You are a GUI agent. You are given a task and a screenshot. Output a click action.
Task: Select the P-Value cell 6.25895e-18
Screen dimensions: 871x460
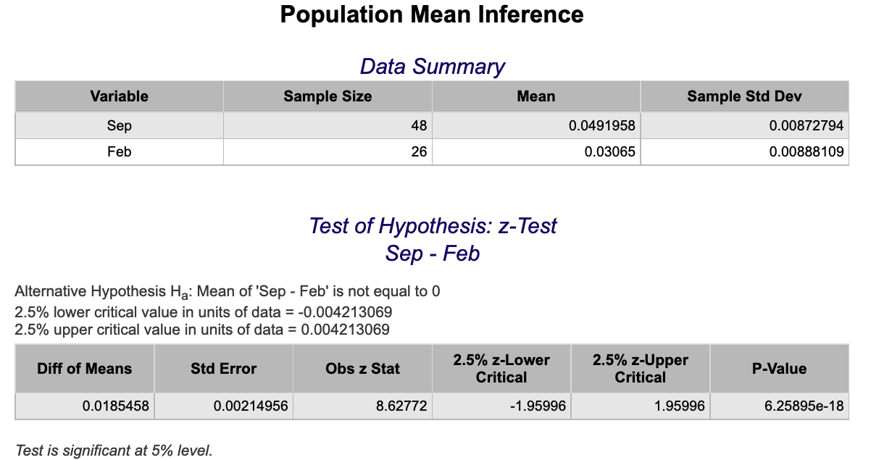tap(804, 406)
